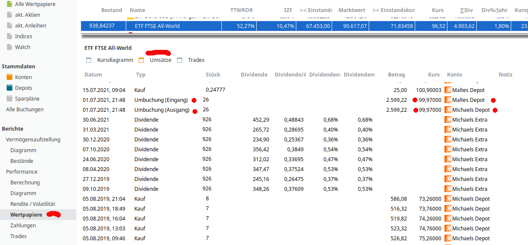Viewport: 528px width, 245px height.
Task: Open the Performance report section
Action: tap(22, 171)
